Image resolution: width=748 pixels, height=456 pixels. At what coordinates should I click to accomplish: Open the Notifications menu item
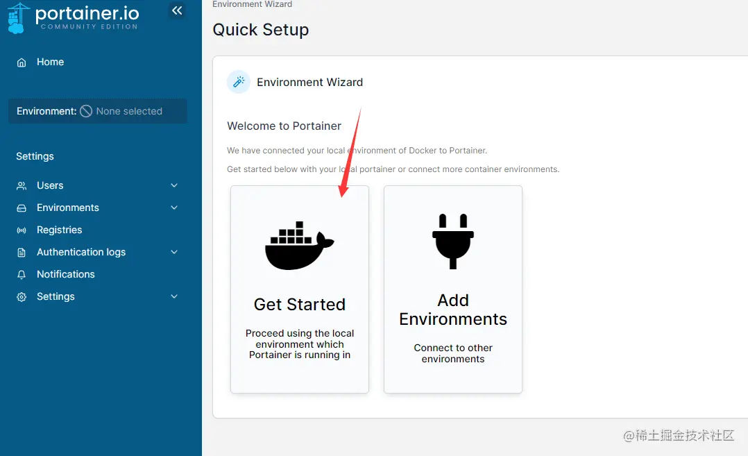click(x=66, y=274)
